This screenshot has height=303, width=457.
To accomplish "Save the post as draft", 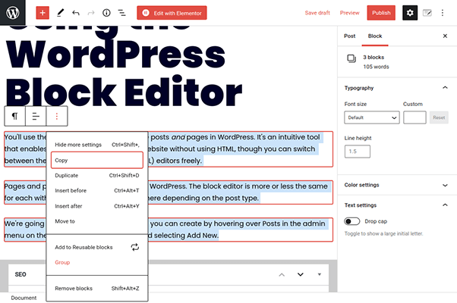I will point(317,13).
